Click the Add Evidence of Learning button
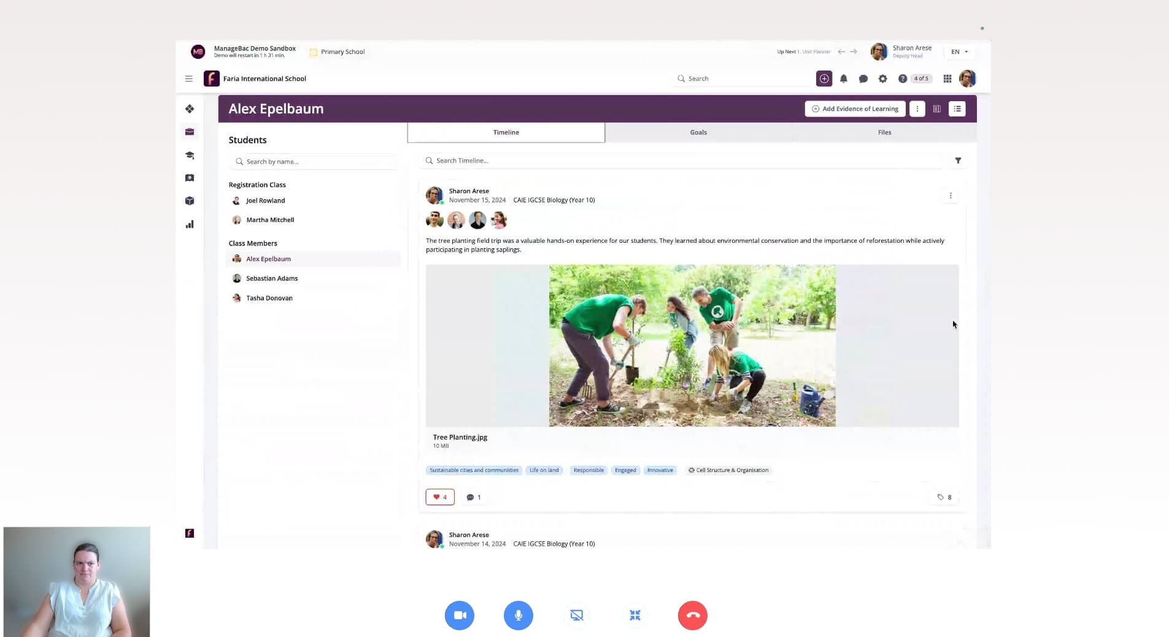 coord(855,109)
